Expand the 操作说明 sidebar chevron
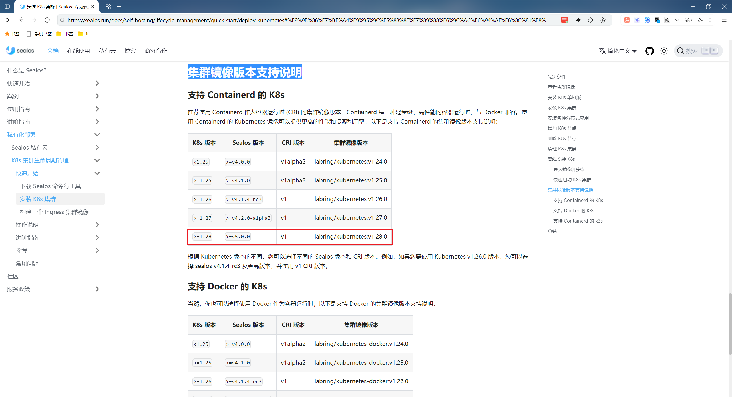Viewport: 732px width, 397px height. (x=97, y=225)
